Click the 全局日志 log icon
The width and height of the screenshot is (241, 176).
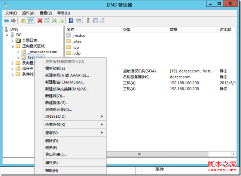tap(18, 40)
